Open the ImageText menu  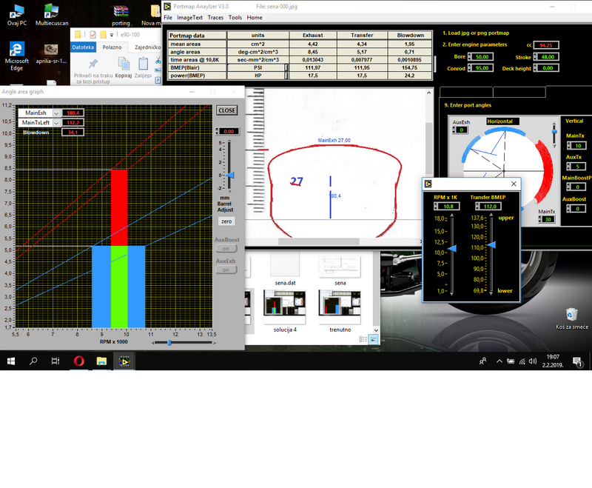(189, 17)
